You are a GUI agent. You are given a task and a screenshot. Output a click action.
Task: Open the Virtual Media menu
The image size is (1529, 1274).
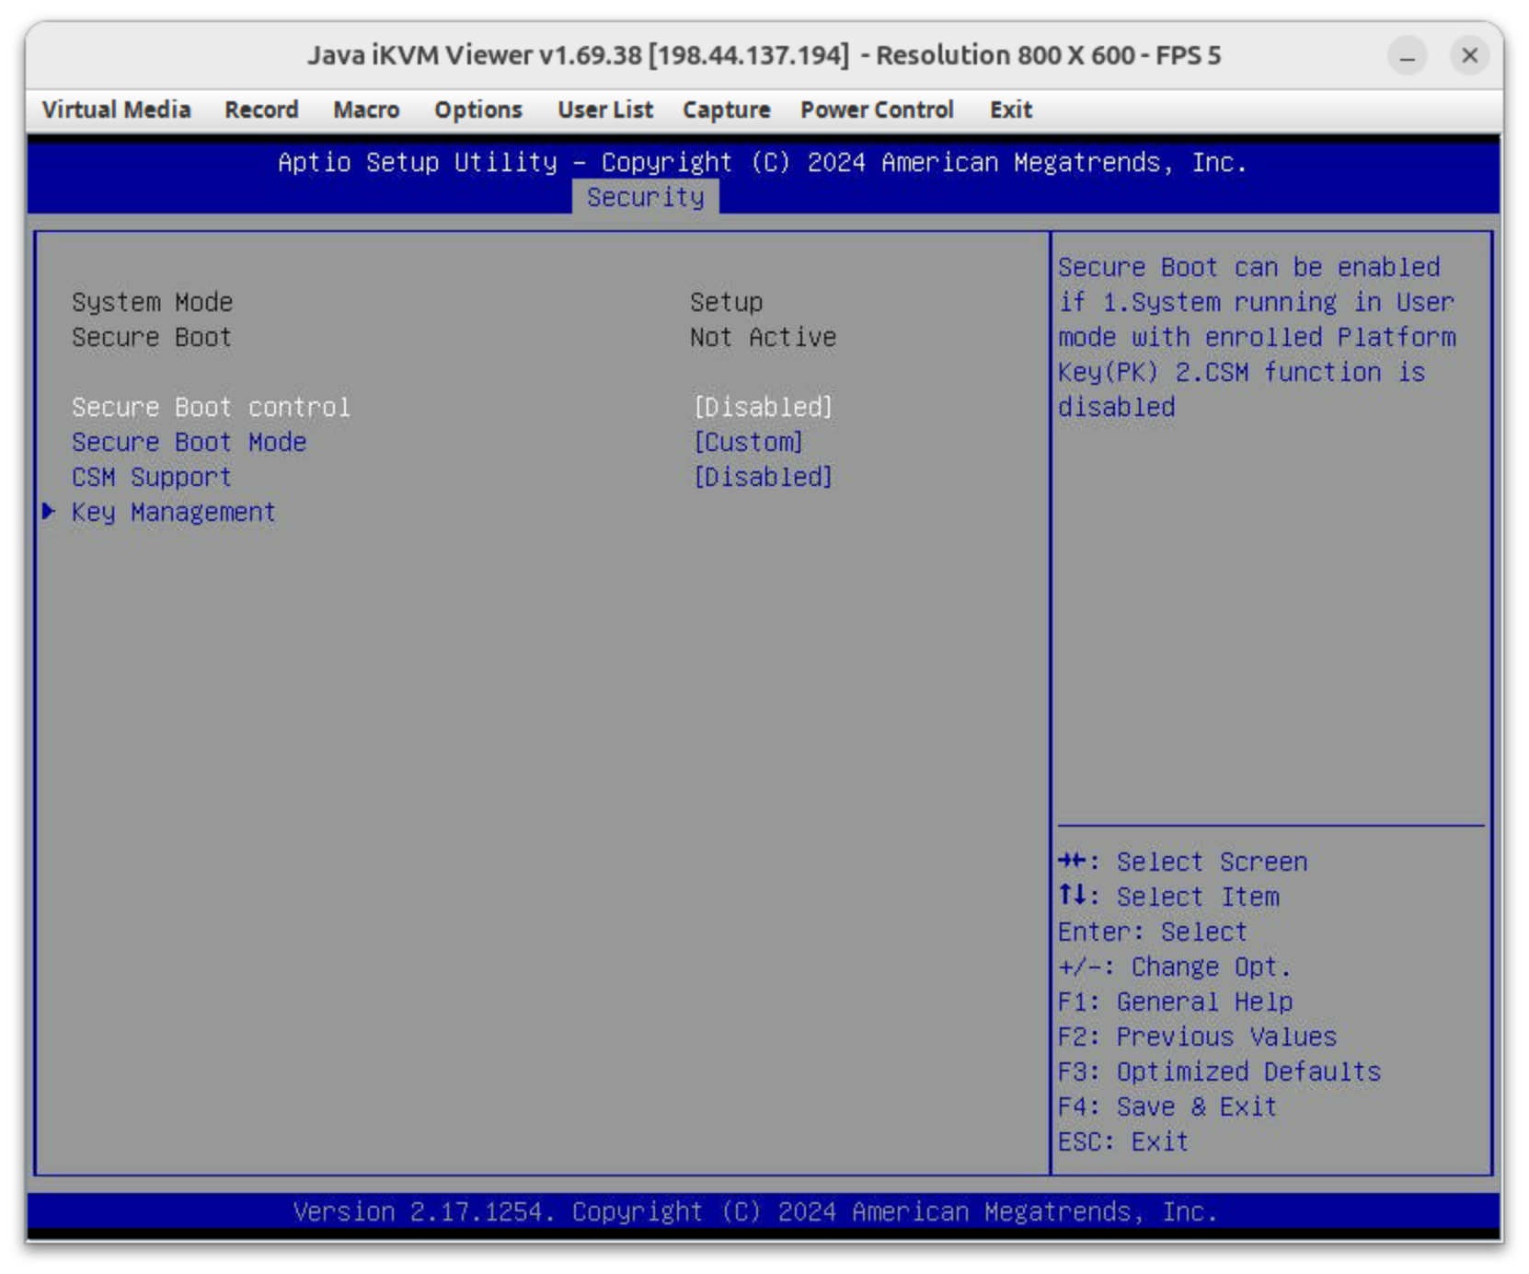click(116, 110)
